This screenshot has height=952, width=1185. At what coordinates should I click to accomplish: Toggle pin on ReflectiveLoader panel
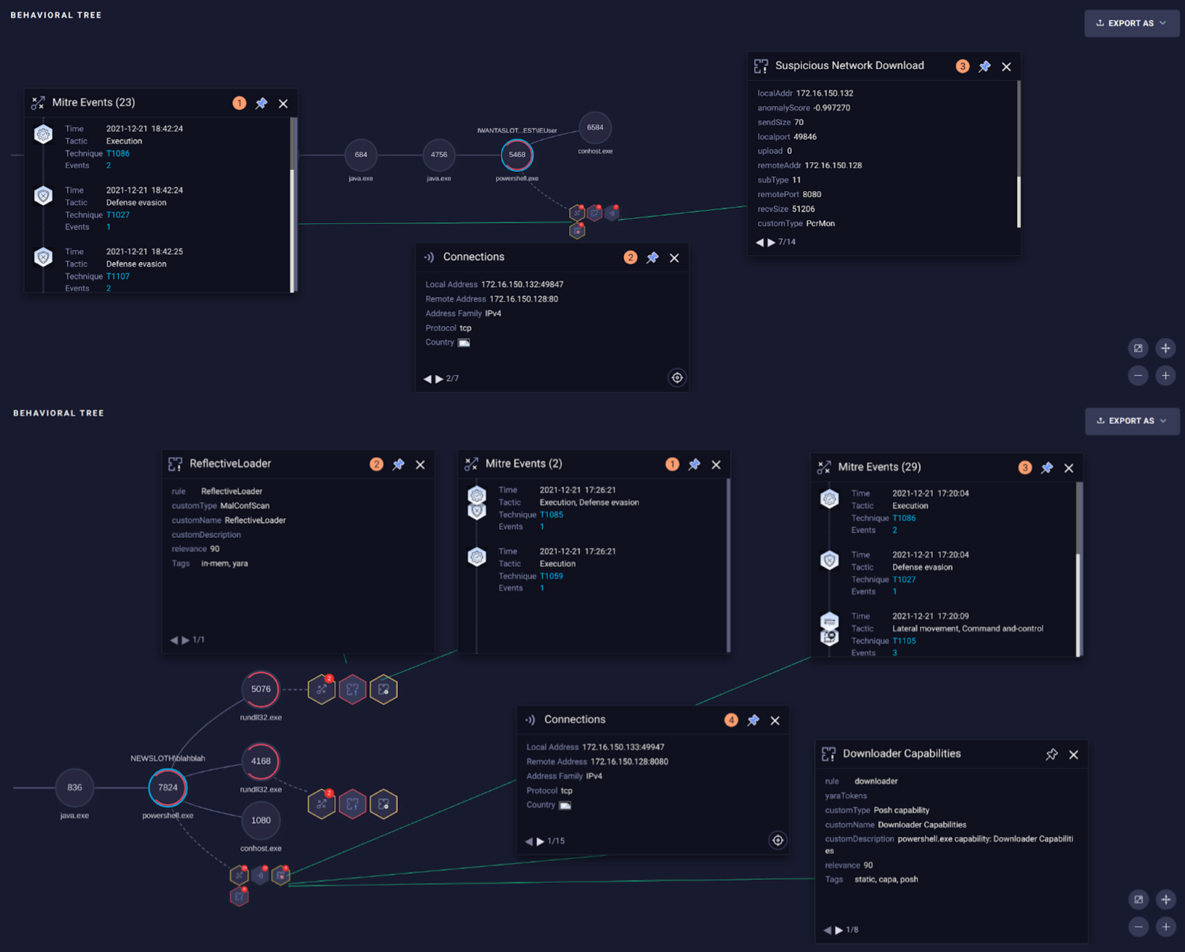coord(398,465)
